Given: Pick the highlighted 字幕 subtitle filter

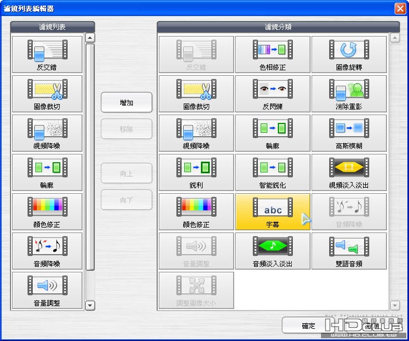Looking at the screenshot, I should click(273, 212).
